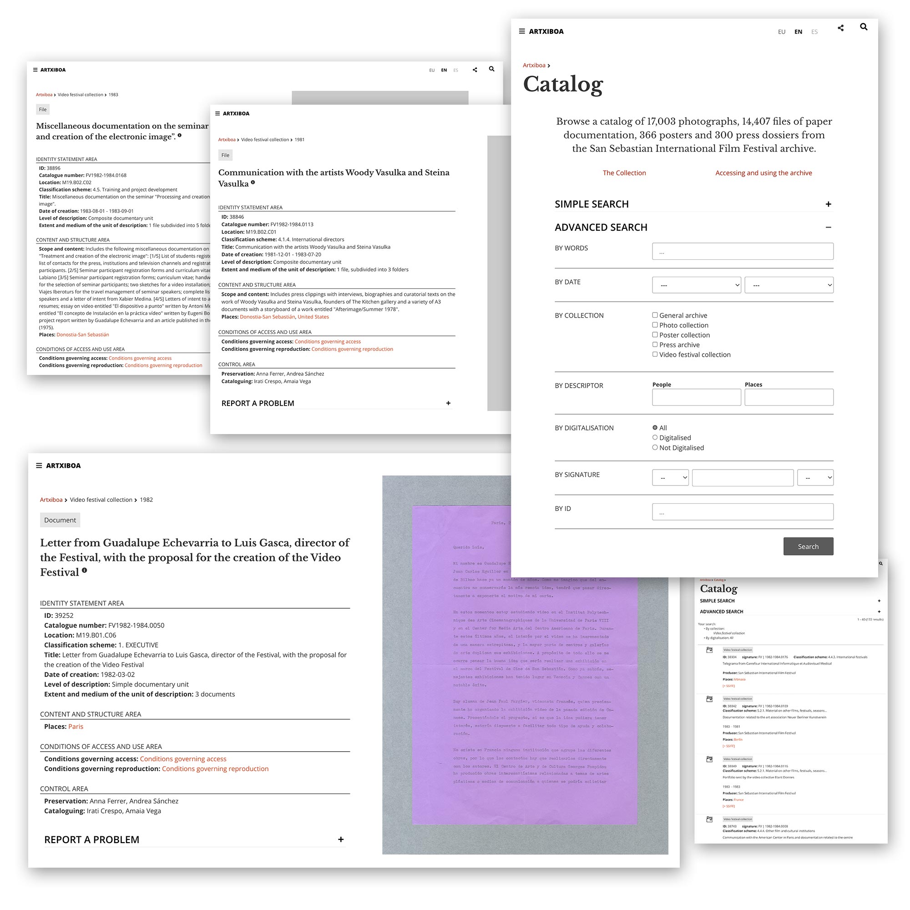Click search magnifier in Miscellaneous documentation window
The width and height of the screenshot is (910, 910).
(492, 69)
